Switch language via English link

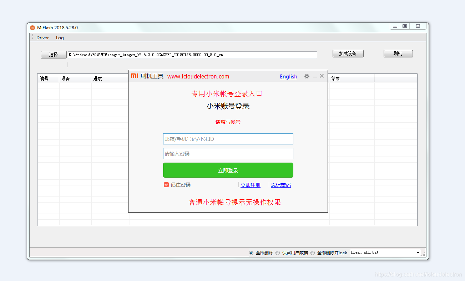tap(288, 76)
